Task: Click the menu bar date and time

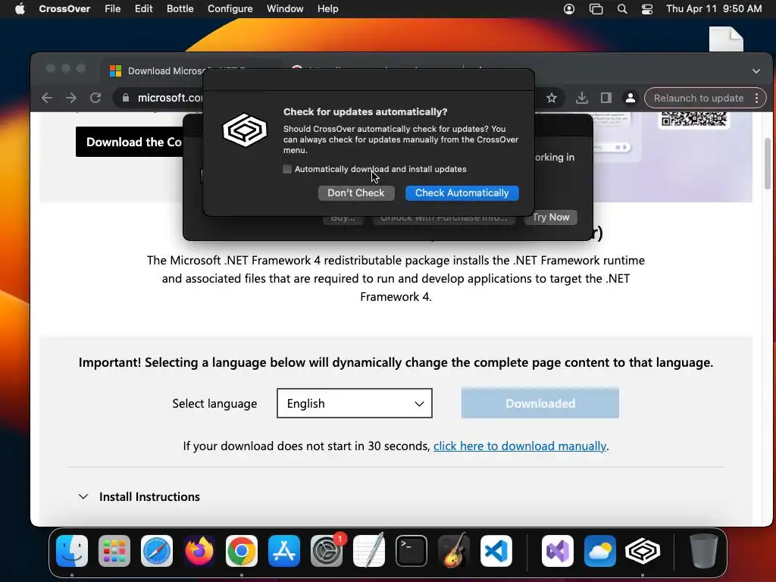Action: pyautogui.click(x=714, y=9)
